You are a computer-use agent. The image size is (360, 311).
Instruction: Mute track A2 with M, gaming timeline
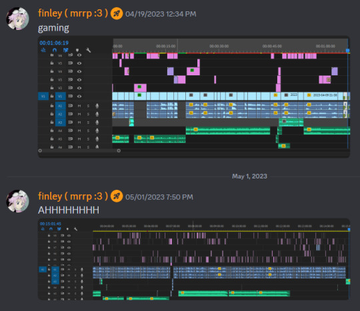tap(79, 114)
